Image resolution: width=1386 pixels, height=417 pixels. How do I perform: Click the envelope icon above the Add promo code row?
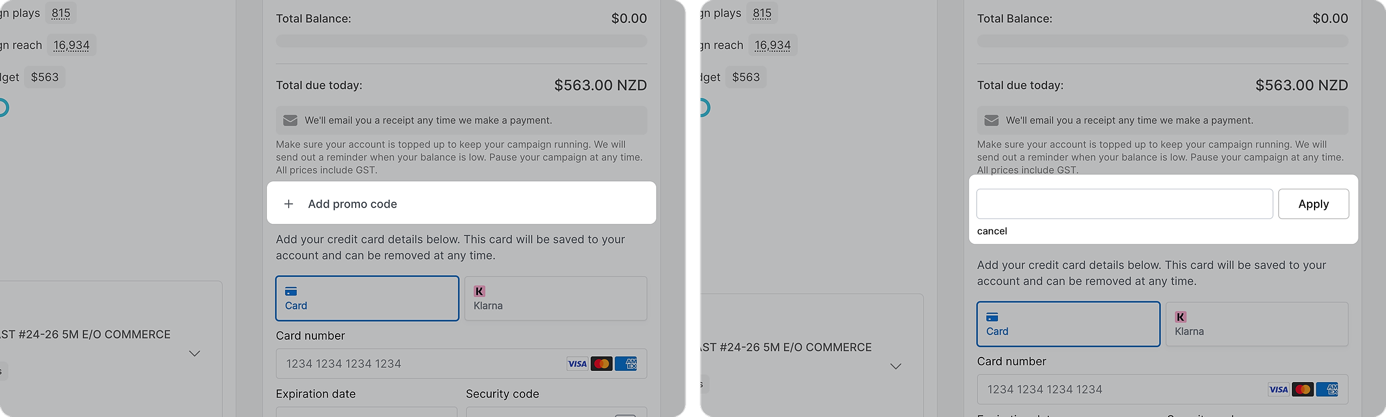(290, 120)
